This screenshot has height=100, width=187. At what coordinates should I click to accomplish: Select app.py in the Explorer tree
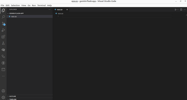pos(30,16)
